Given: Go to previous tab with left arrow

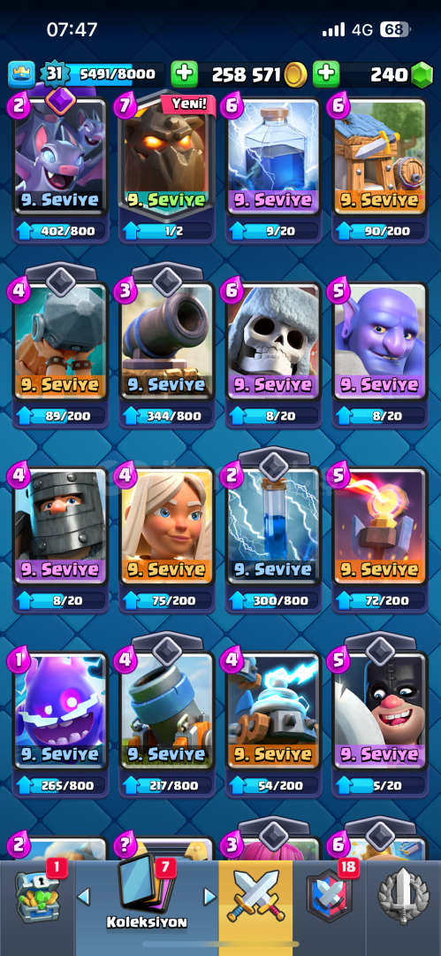Looking at the screenshot, I should [x=84, y=896].
